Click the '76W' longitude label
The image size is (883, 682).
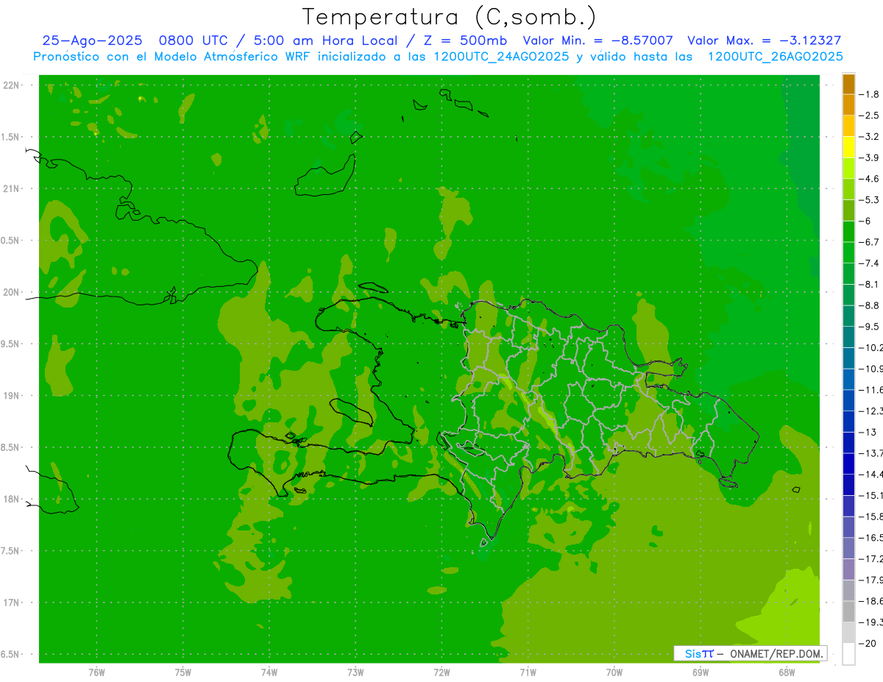(96, 671)
